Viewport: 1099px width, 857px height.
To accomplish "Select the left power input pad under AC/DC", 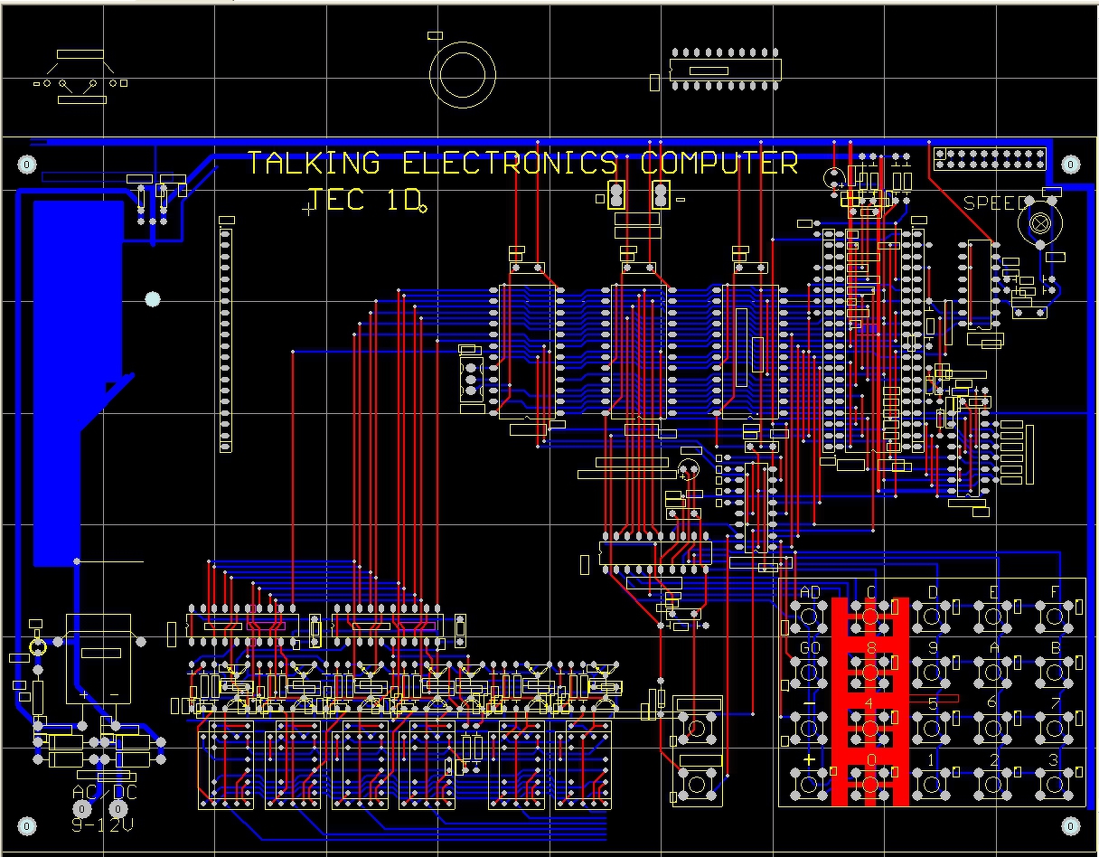I will 82,809.
